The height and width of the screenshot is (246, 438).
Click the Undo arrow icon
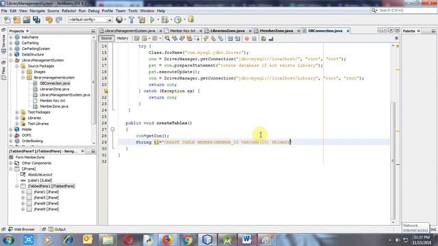point(49,20)
